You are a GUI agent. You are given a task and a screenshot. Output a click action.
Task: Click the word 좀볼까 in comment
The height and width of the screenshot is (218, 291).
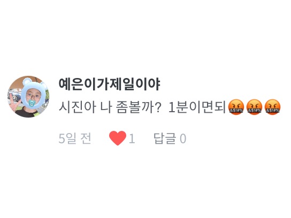pos(135,107)
